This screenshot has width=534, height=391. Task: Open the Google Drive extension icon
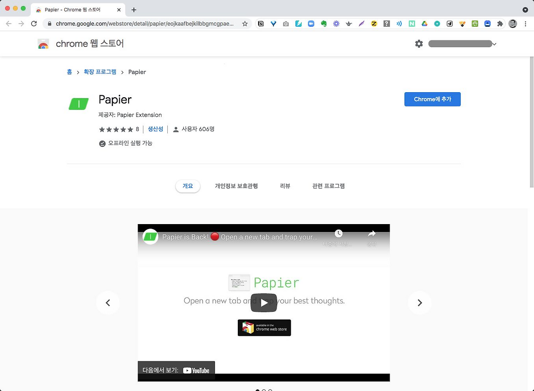[424, 24]
